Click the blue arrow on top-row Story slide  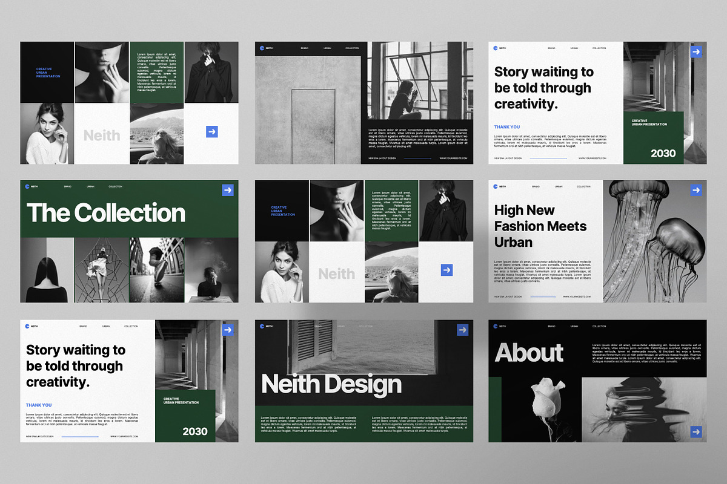696,52
